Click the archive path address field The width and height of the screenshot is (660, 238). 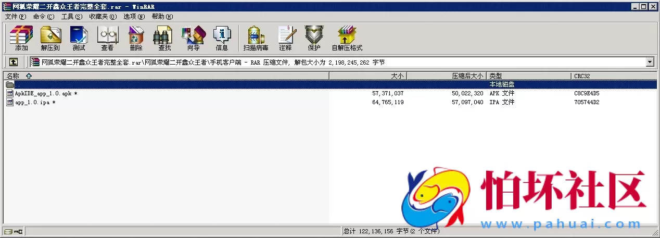coord(337,62)
